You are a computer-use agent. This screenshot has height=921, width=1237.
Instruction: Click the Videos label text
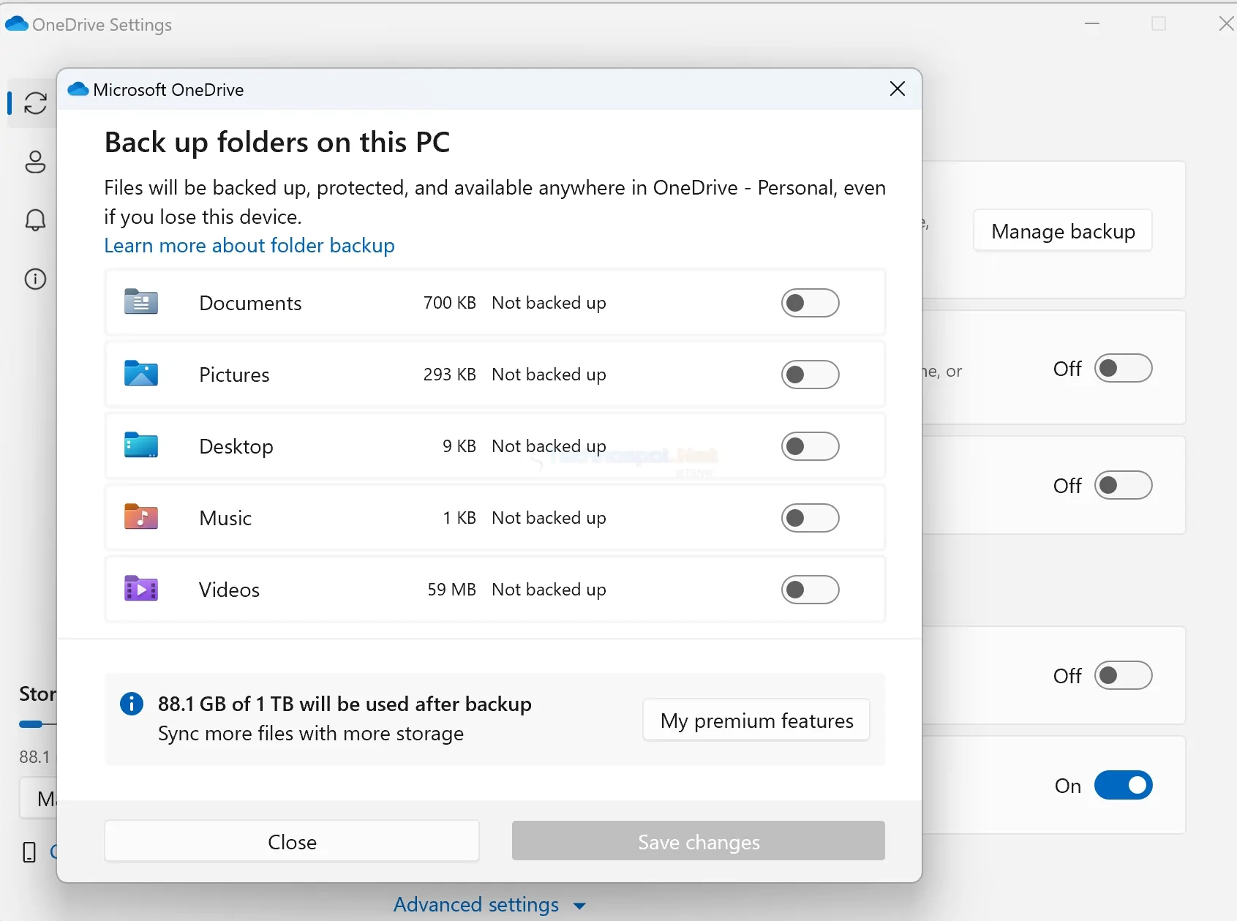coord(229,590)
